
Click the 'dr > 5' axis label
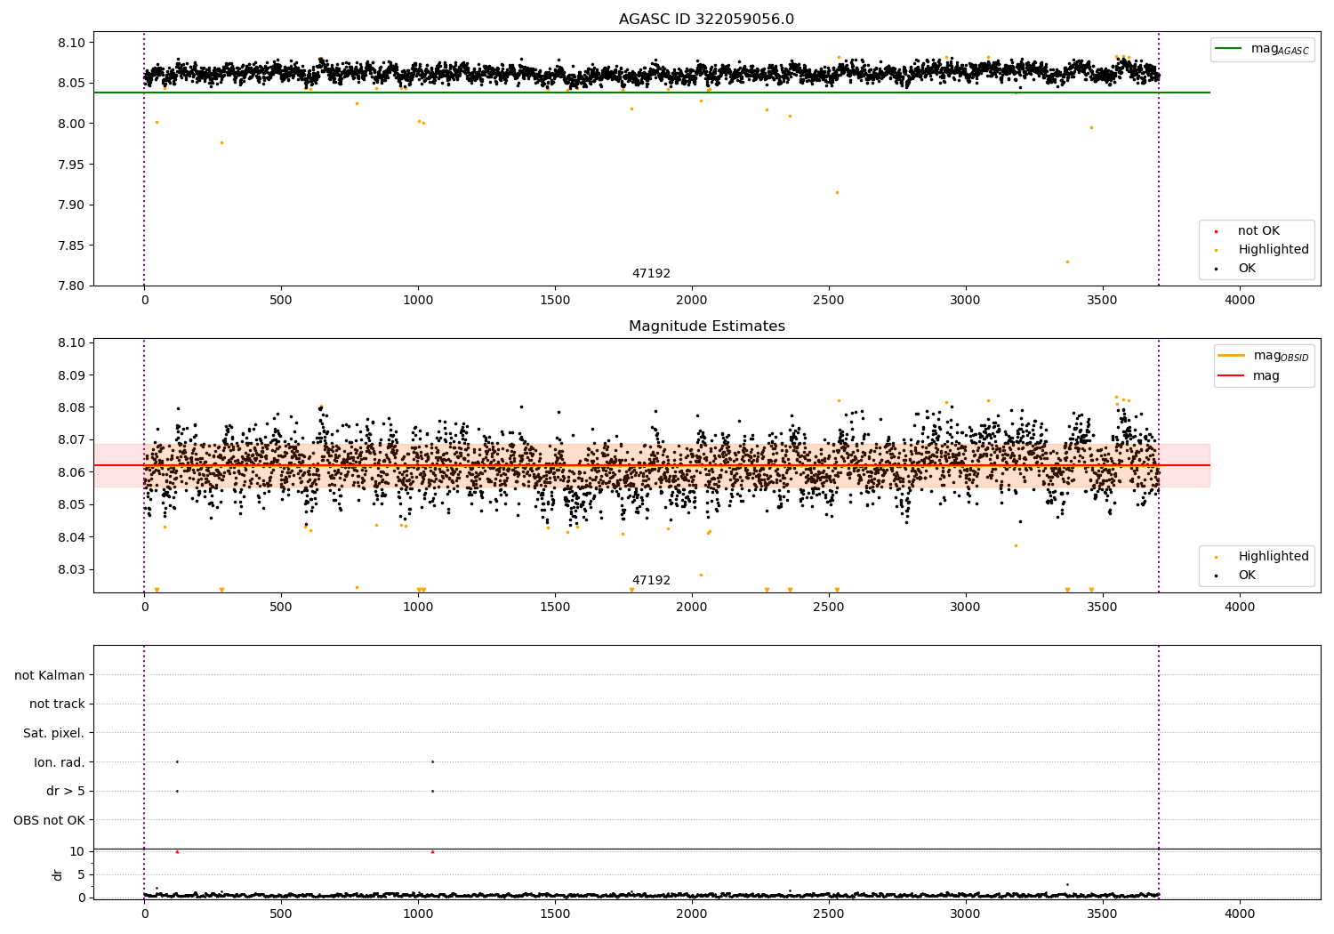(66, 791)
